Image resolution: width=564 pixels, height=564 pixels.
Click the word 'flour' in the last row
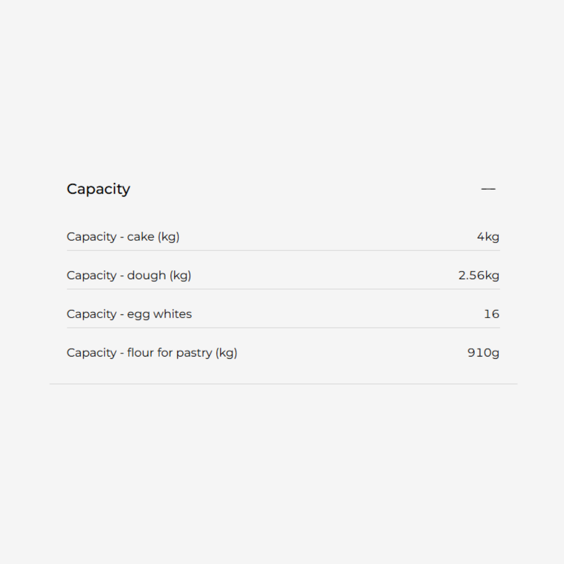pos(140,353)
